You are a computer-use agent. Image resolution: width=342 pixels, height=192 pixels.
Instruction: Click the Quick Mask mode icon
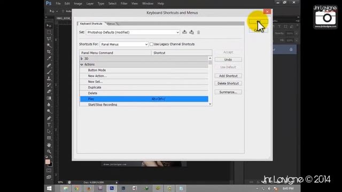point(49,171)
